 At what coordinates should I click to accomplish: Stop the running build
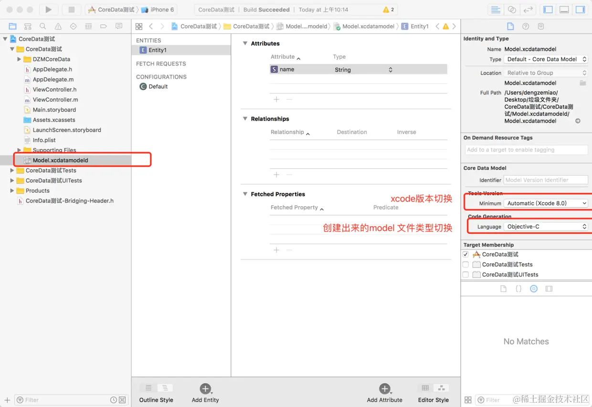click(72, 10)
